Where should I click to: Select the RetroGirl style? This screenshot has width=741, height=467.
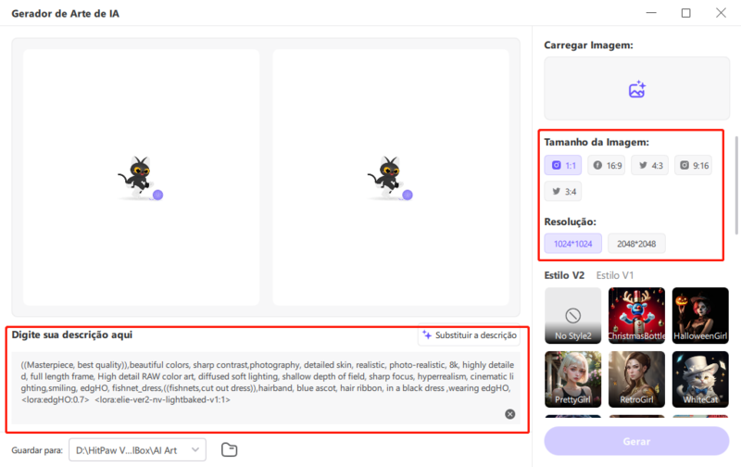click(635, 379)
